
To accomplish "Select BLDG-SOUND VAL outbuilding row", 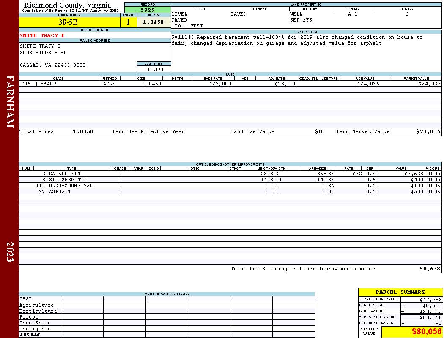I will pyautogui.click(x=230, y=185).
